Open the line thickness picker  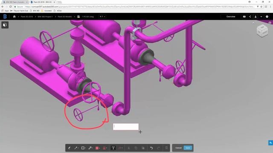105,148
